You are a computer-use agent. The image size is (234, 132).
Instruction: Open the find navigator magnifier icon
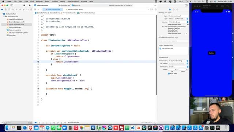[13, 10]
